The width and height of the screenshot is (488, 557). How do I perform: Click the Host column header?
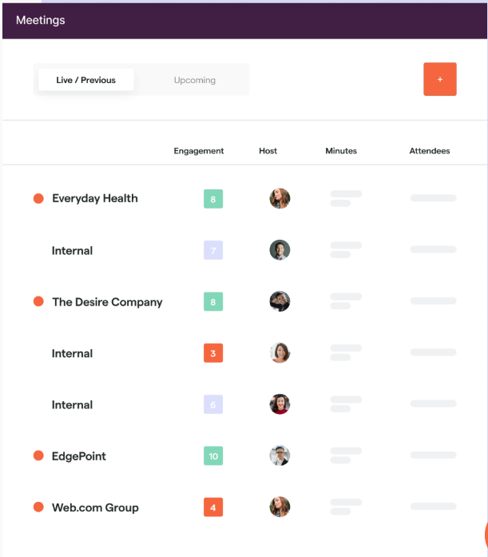268,151
